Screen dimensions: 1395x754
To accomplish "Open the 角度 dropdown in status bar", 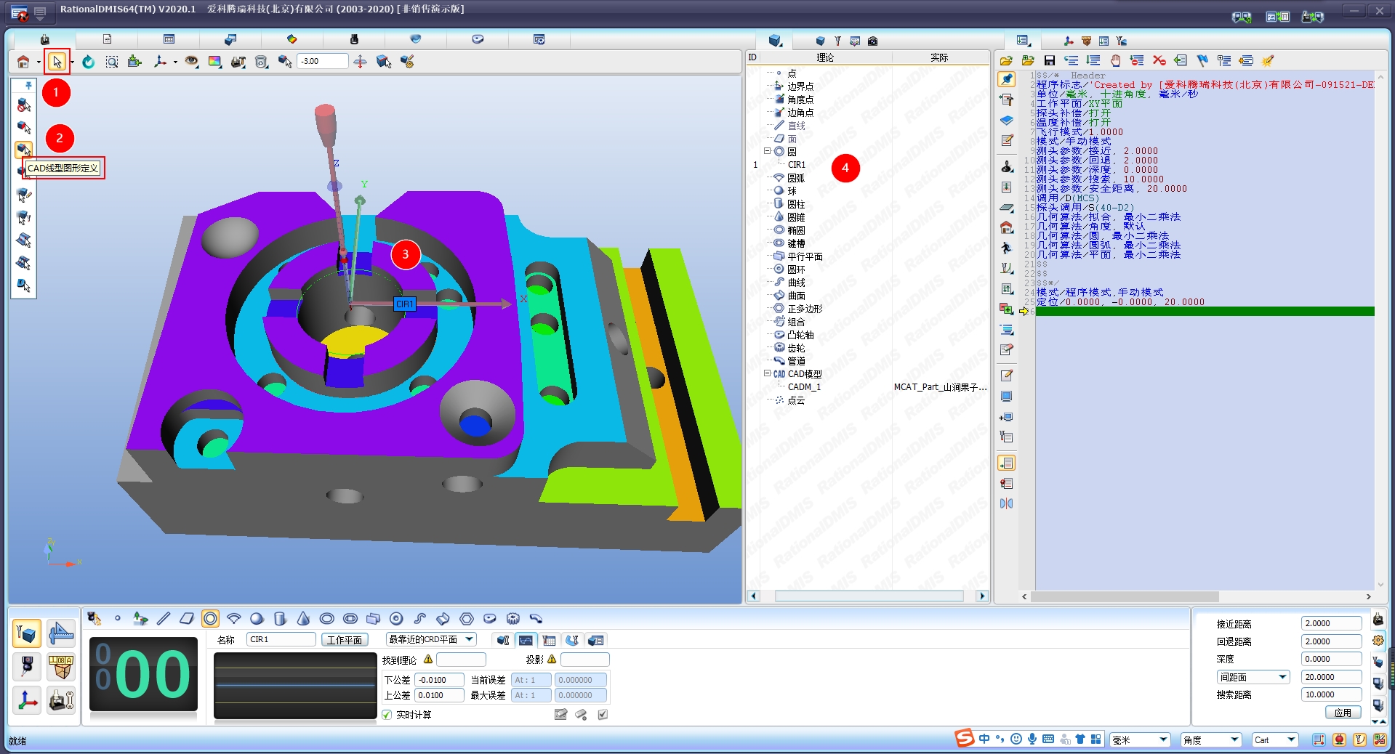I will (x=1234, y=739).
